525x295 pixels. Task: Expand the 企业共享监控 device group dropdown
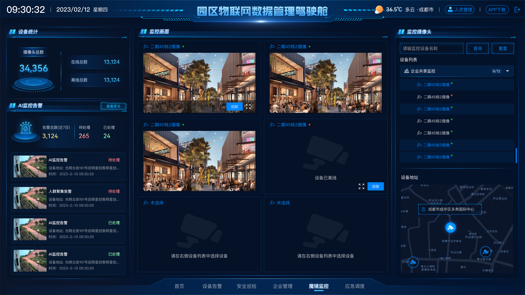click(507, 71)
